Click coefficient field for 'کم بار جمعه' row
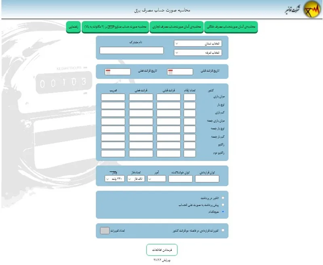 pyautogui.click(x=113, y=137)
